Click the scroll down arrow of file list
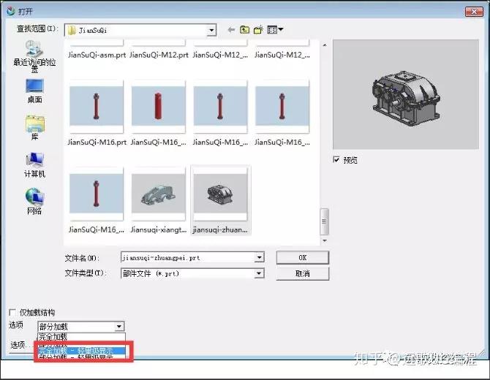 click(325, 240)
